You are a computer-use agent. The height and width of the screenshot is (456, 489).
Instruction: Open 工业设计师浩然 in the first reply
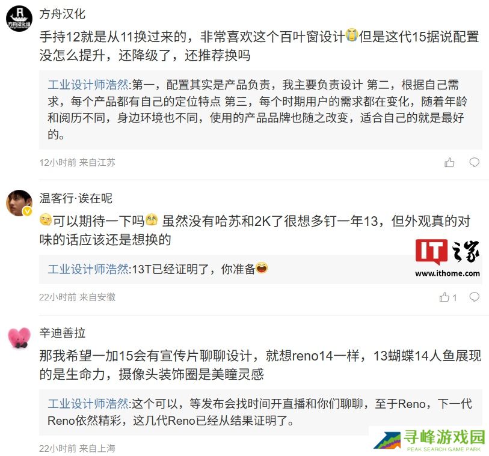click(88, 85)
